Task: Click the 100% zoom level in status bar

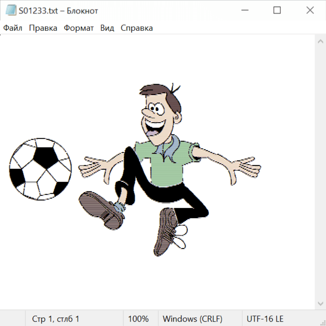Action: 138,319
